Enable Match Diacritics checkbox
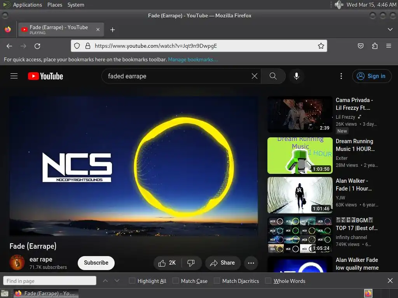 (217, 281)
